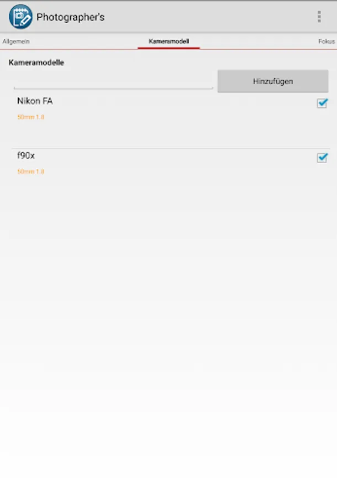
Task: Open the three-dot overflow menu
Action: (x=319, y=17)
